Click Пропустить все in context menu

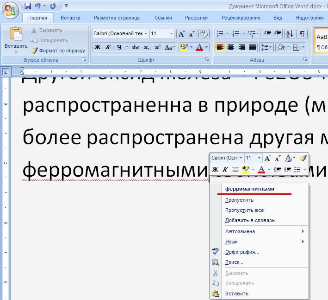(244, 210)
